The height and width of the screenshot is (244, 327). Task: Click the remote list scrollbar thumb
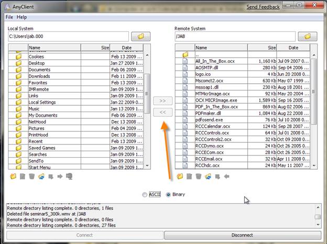[x=314, y=92]
